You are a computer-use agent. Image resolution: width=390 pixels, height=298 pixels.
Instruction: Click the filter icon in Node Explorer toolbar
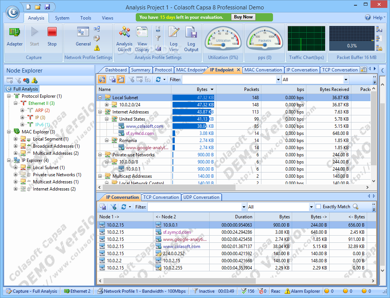tap(18, 80)
